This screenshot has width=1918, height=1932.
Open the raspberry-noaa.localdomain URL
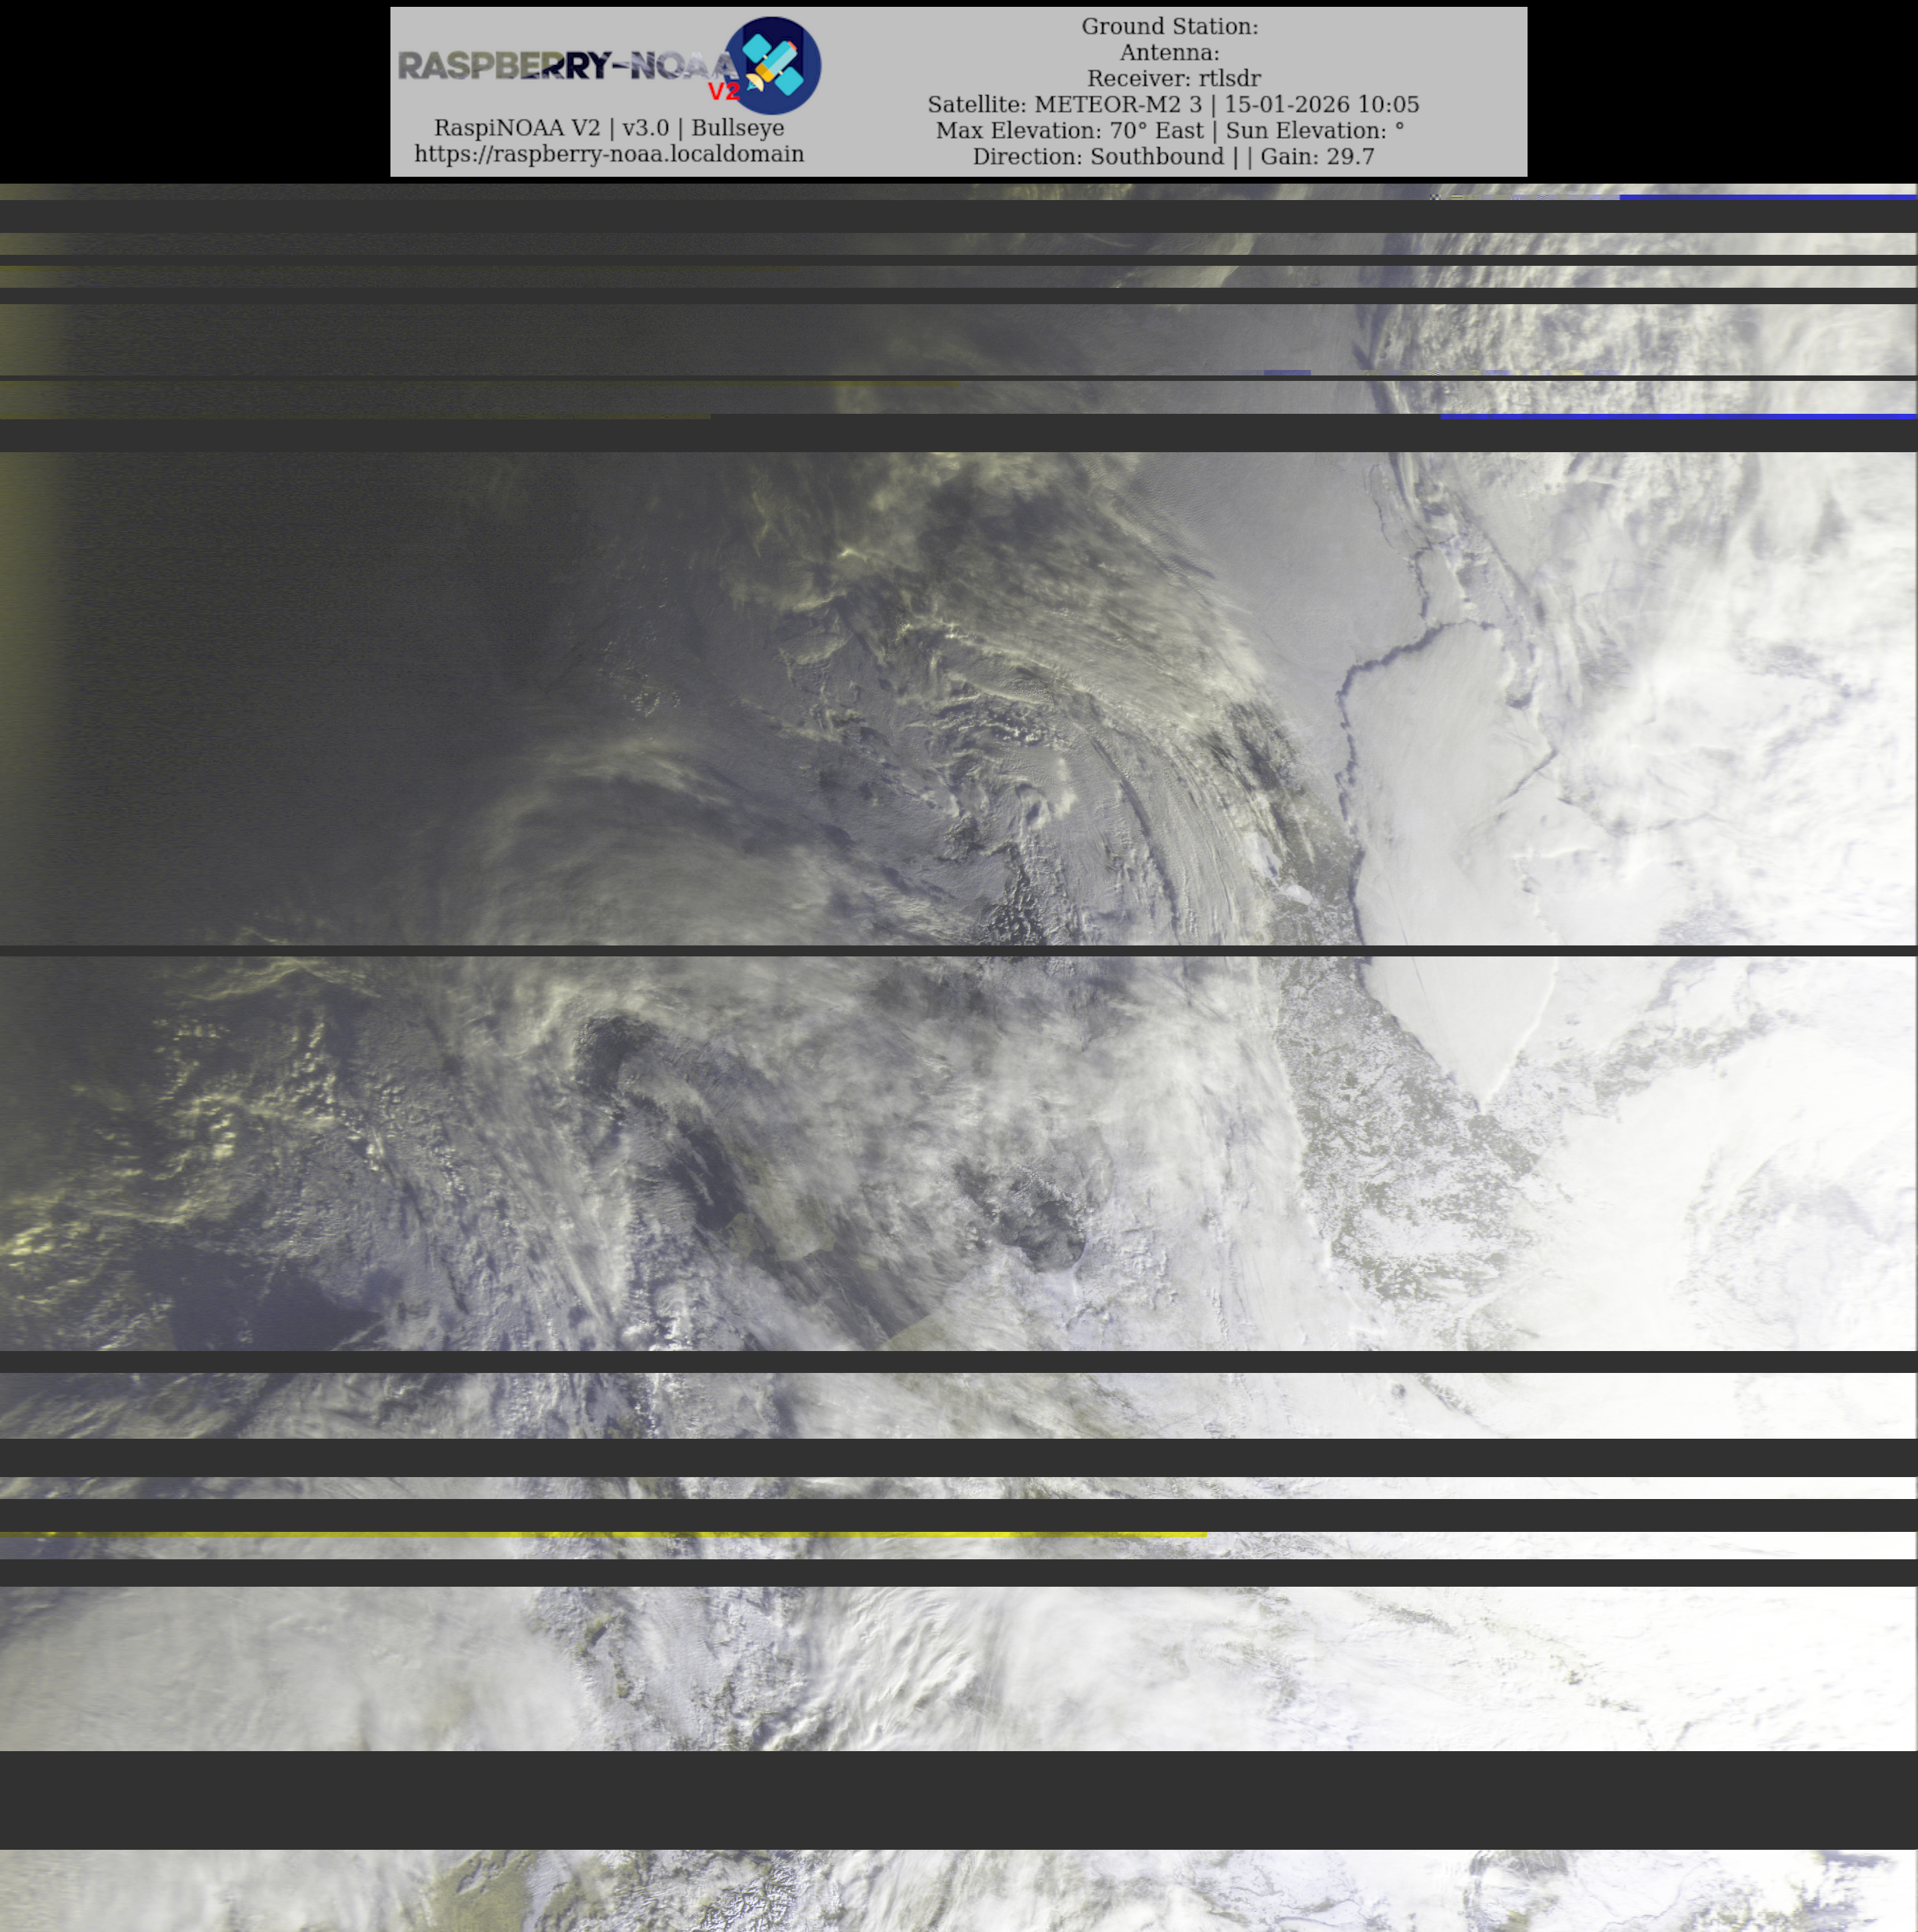click(609, 154)
